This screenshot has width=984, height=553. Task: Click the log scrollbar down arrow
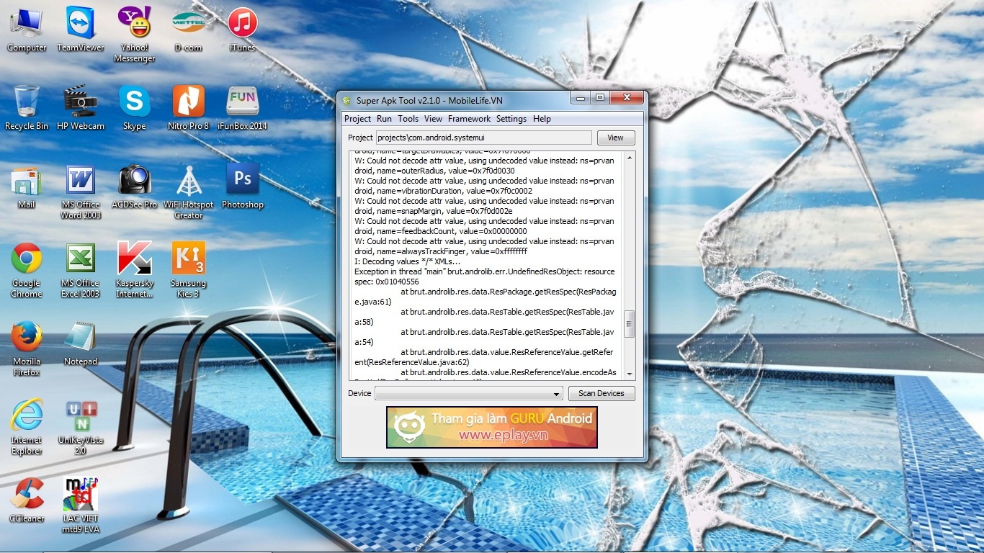629,374
